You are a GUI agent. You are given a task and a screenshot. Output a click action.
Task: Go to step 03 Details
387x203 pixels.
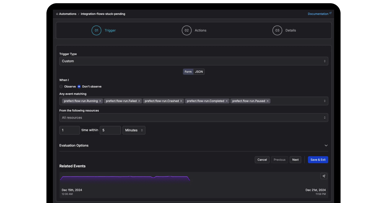[284, 30]
